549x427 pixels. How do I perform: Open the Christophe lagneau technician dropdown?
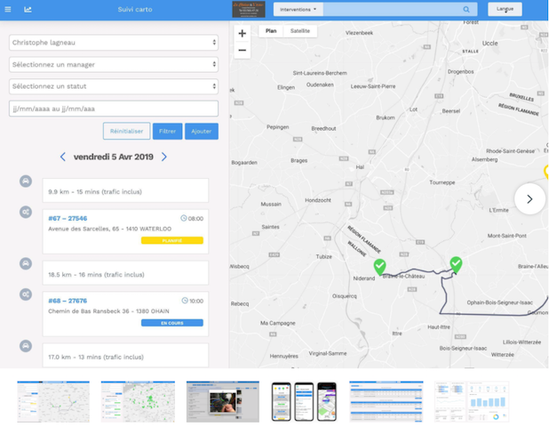click(114, 43)
